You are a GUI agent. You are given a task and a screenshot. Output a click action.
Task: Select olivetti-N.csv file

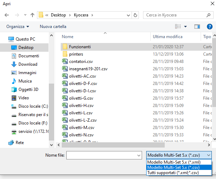[x=81, y=135]
